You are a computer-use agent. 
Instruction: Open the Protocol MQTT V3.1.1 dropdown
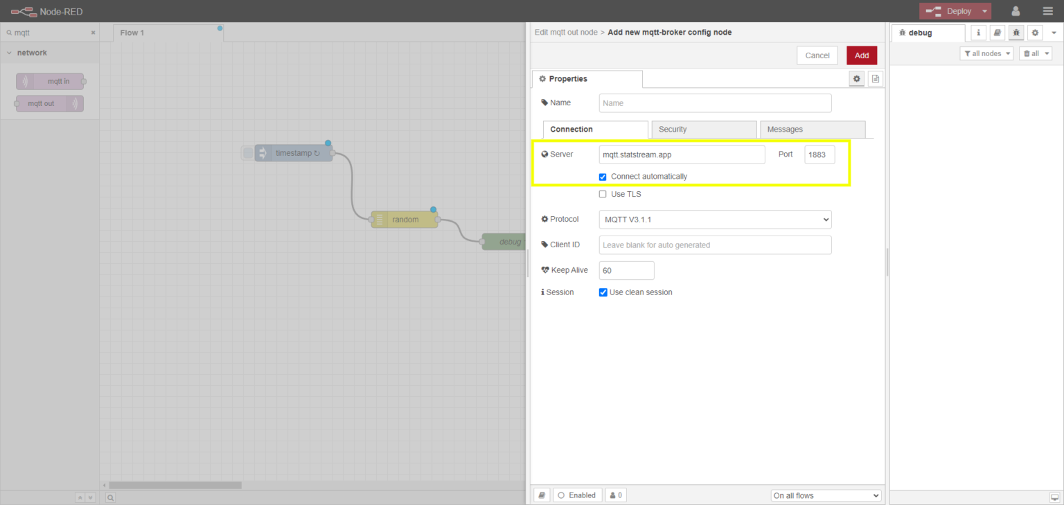[715, 220]
